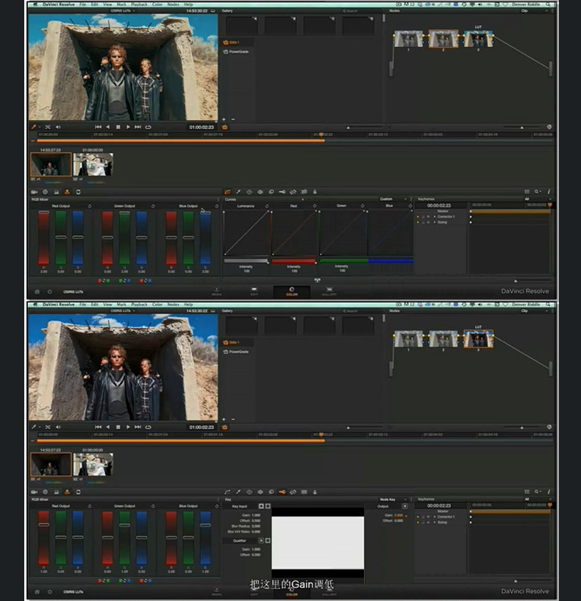Toggle shuffle split-screen icon in top viewer
This screenshot has height=601, width=581.
click(x=48, y=127)
